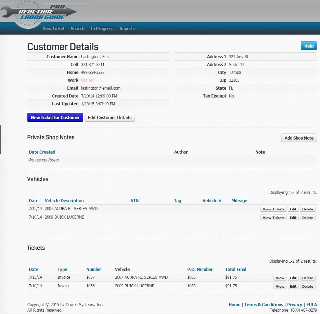Image resolution: width=320 pixels, height=314 pixels.
Task: Click the Help button
Action: pos(308,45)
